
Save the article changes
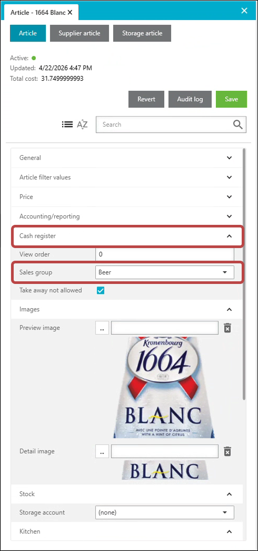231,99
